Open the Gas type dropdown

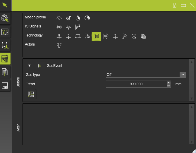[x=183, y=75]
